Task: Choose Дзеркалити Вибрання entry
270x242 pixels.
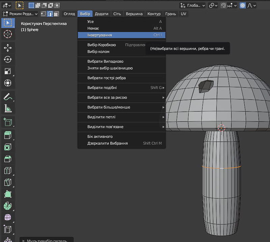Action: [122, 143]
